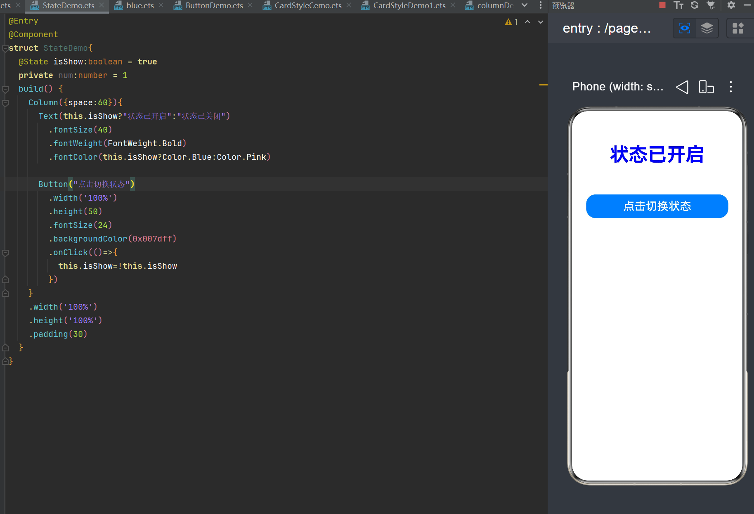Open the multi-profile grid icon
The image size is (754, 514).
pos(738,28)
